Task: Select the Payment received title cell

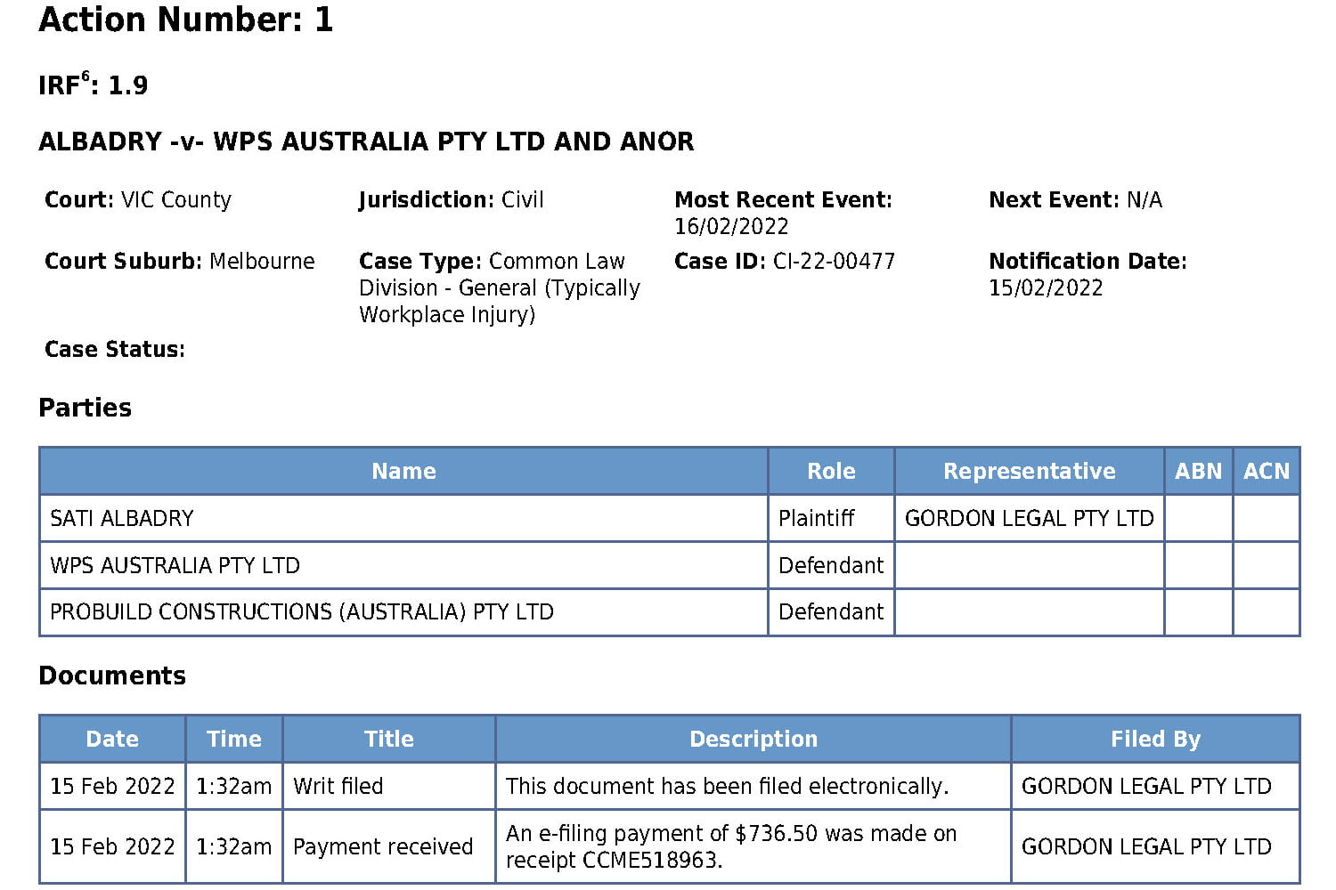Action: click(383, 846)
